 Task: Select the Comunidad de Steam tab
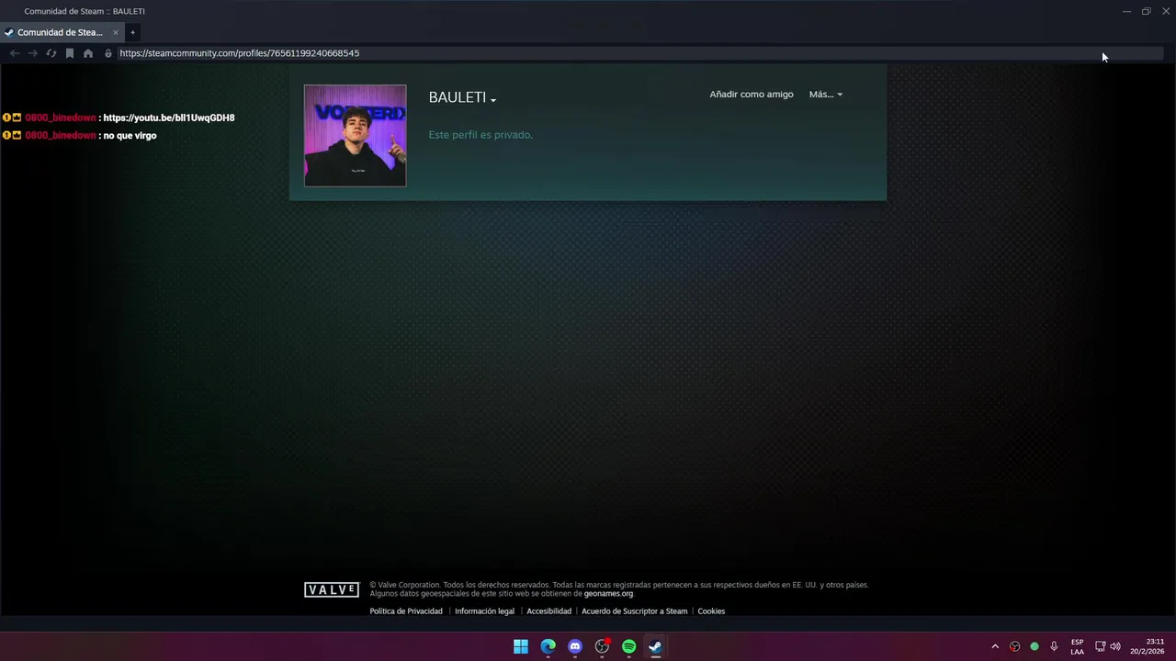click(62, 32)
